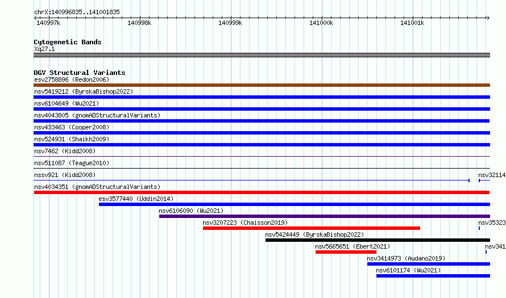The width and height of the screenshot is (506, 298).
Task: Select the 141000k ruler tick label
Action: (321, 23)
